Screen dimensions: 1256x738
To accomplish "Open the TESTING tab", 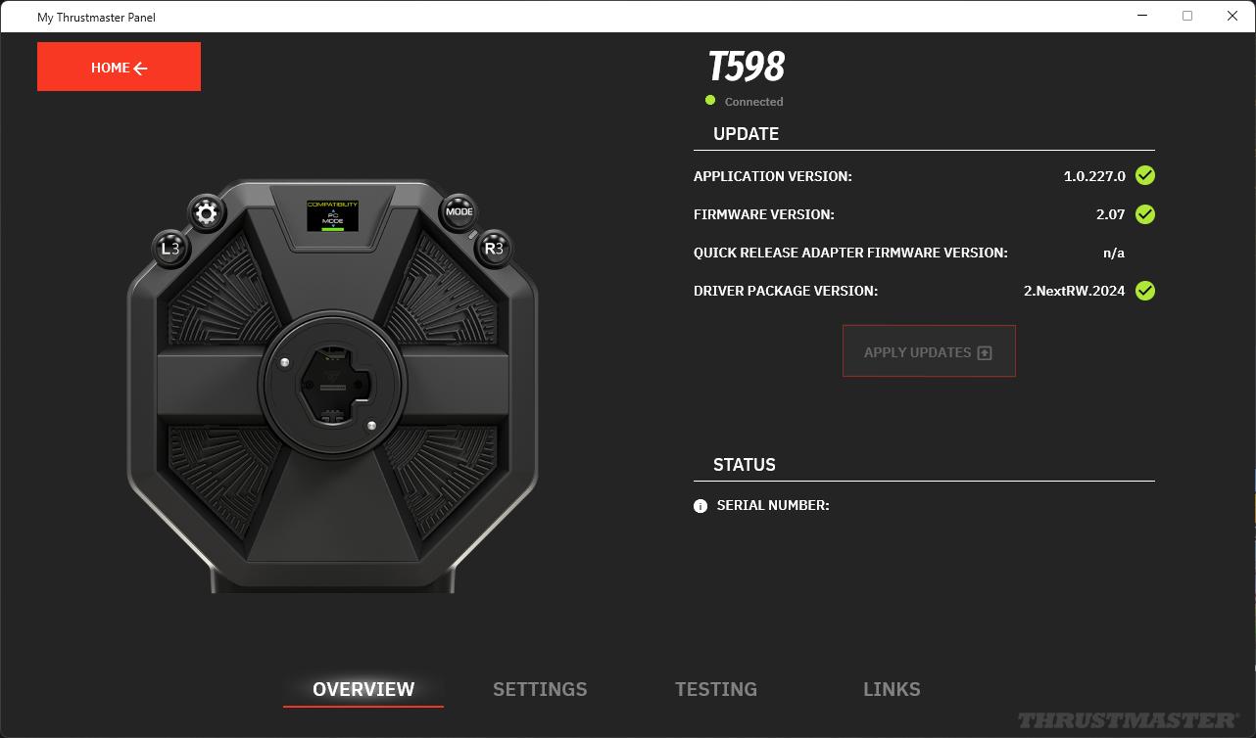I will point(716,689).
